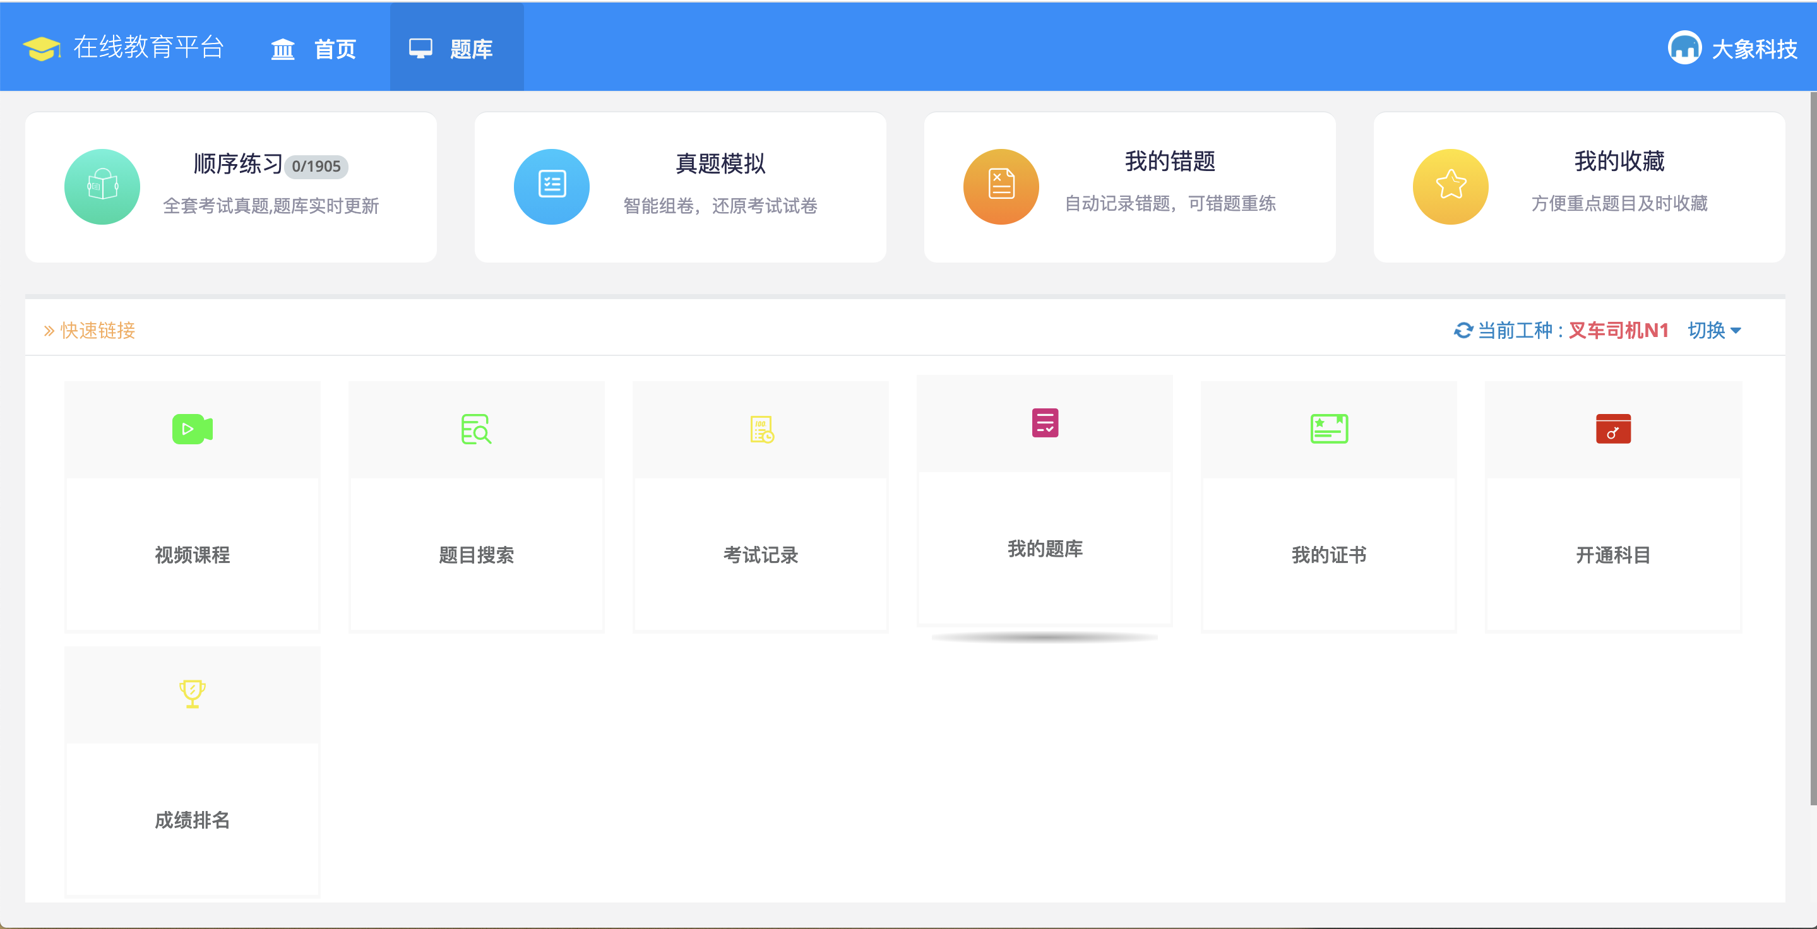Viewport: 1817px width, 929px height.
Task: Open the 成绩排名 card label
Action: click(192, 820)
